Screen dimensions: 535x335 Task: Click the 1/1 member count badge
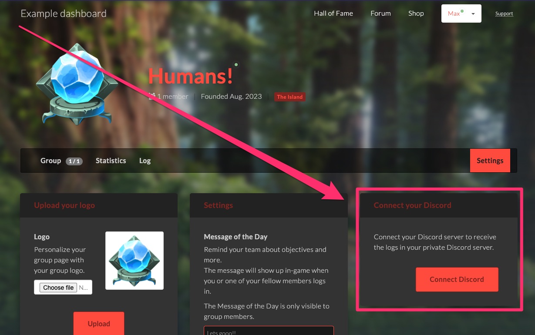tap(74, 161)
